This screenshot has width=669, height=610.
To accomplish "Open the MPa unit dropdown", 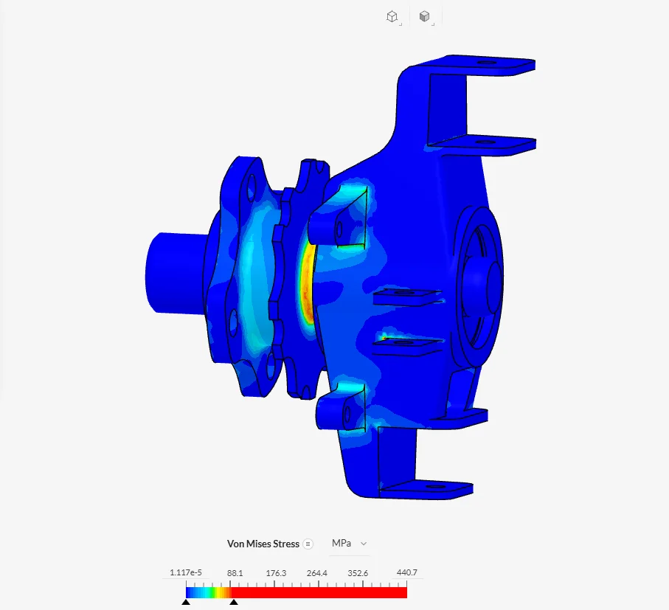I will click(x=350, y=544).
